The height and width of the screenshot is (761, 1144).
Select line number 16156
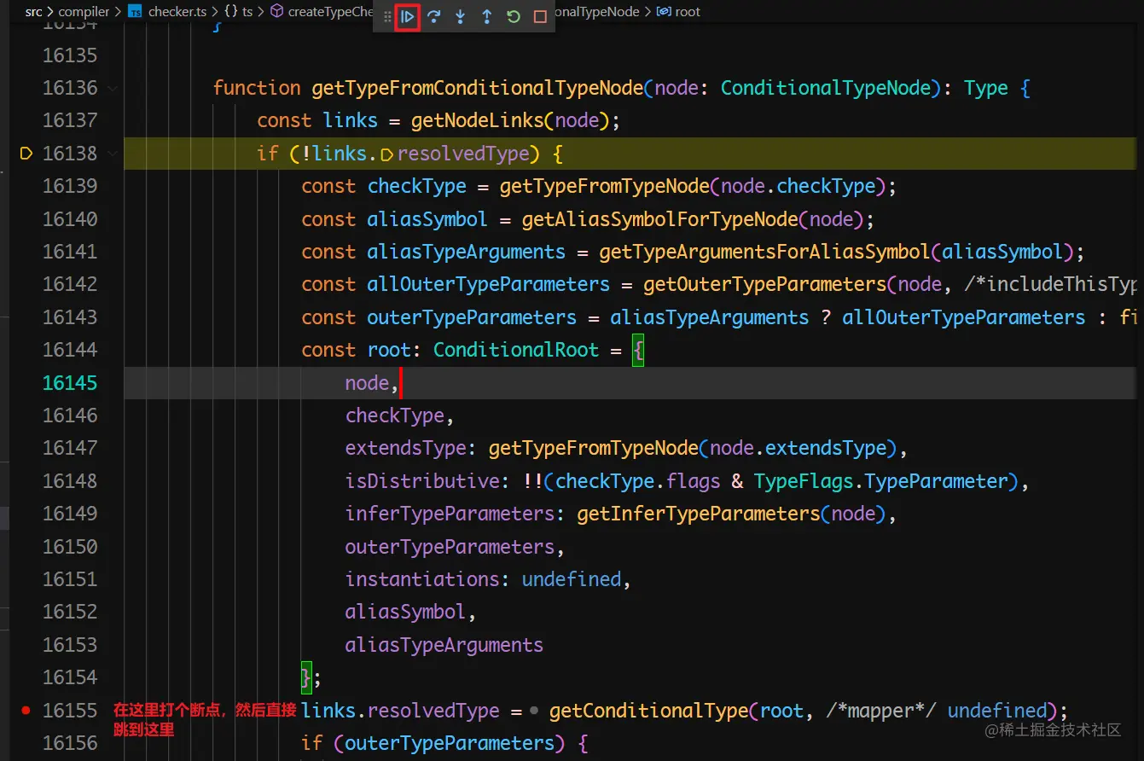click(70, 743)
